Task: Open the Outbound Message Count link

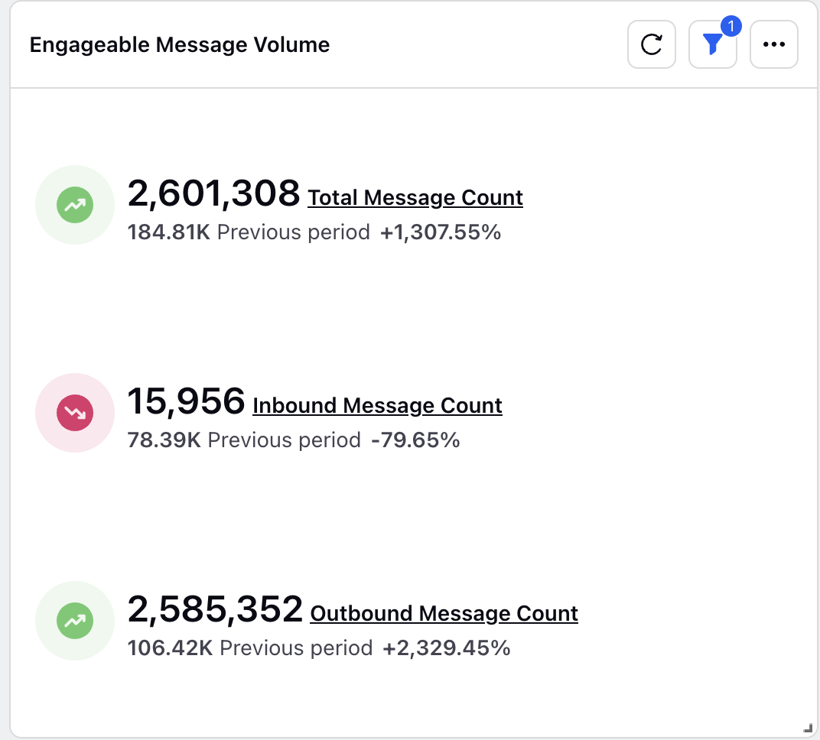Action: [x=444, y=614]
